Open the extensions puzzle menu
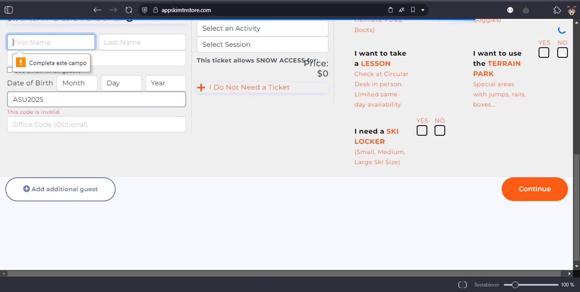This screenshot has height=292, width=580. [x=557, y=10]
